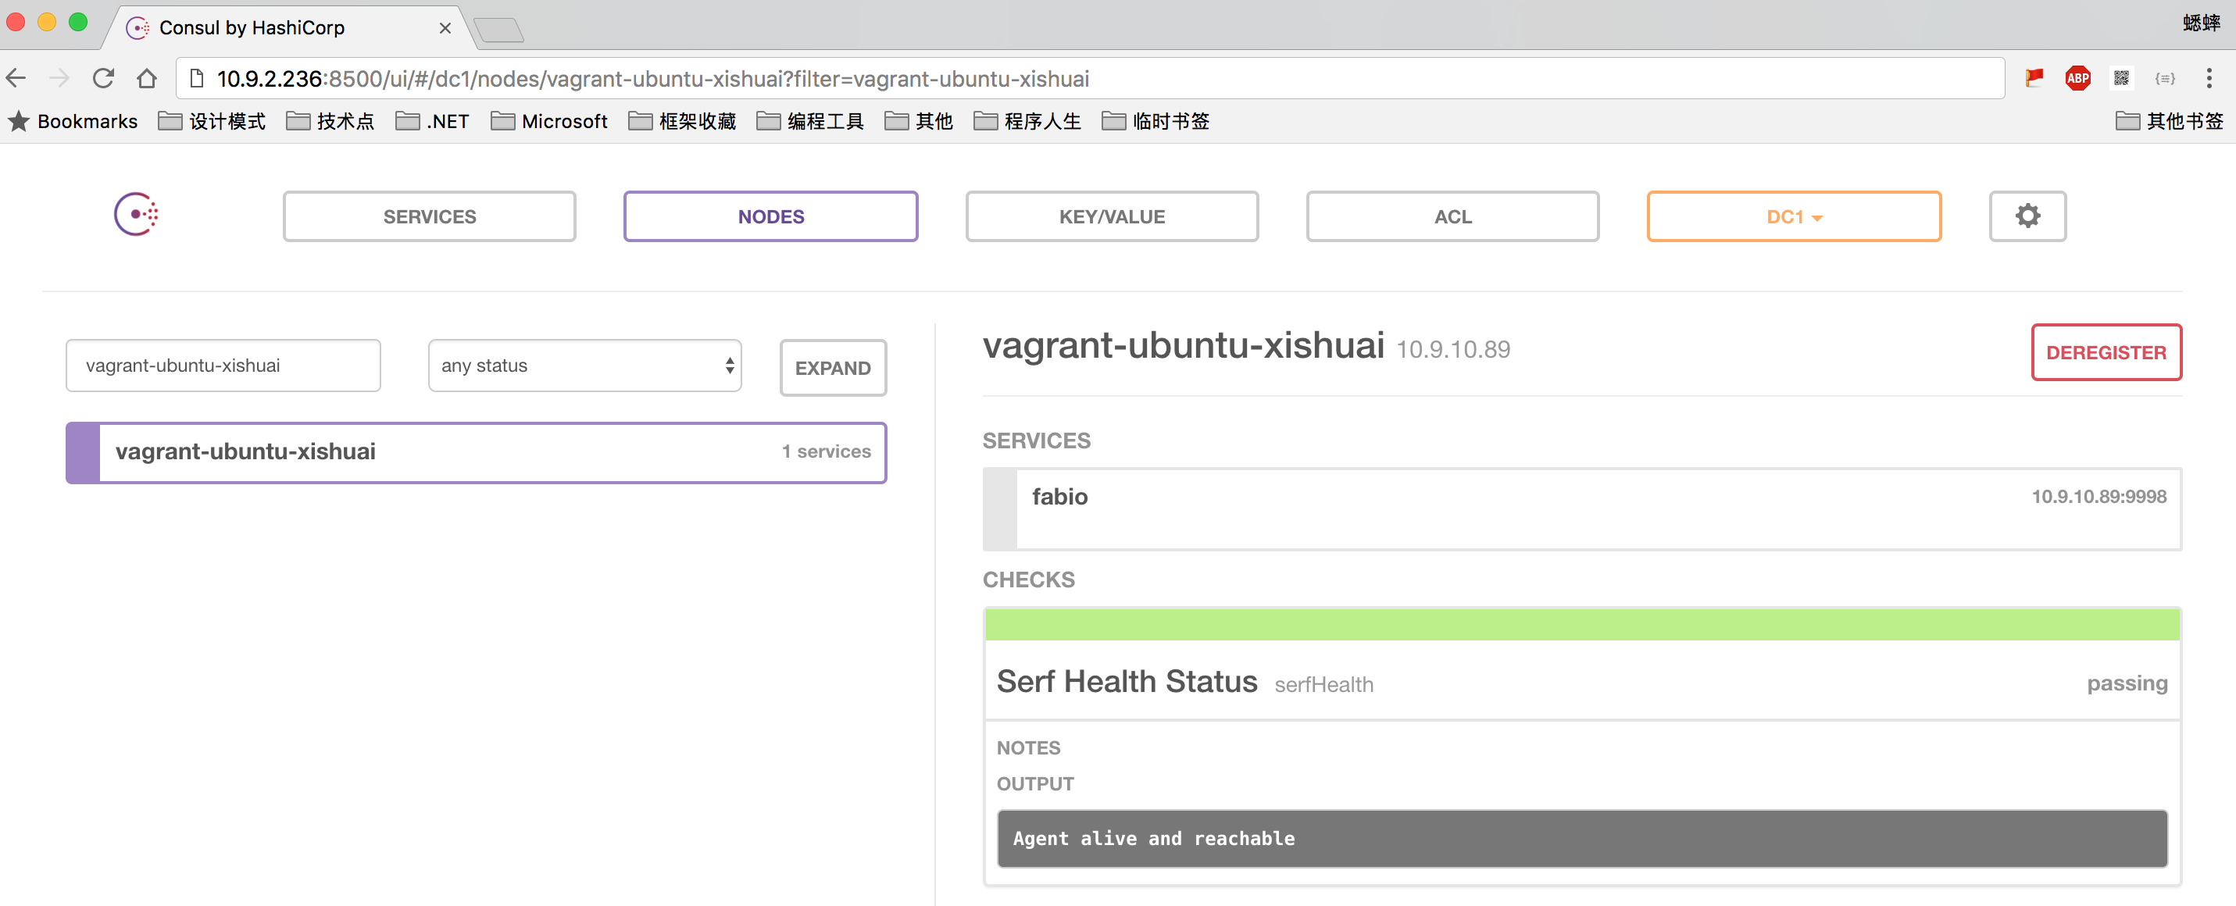Image resolution: width=2236 pixels, height=906 pixels.
Task: Switch to the NODES tab
Action: tap(771, 216)
